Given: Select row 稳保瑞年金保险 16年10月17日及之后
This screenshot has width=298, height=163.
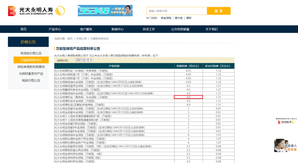Looking at the screenshot, I should click(144, 135).
